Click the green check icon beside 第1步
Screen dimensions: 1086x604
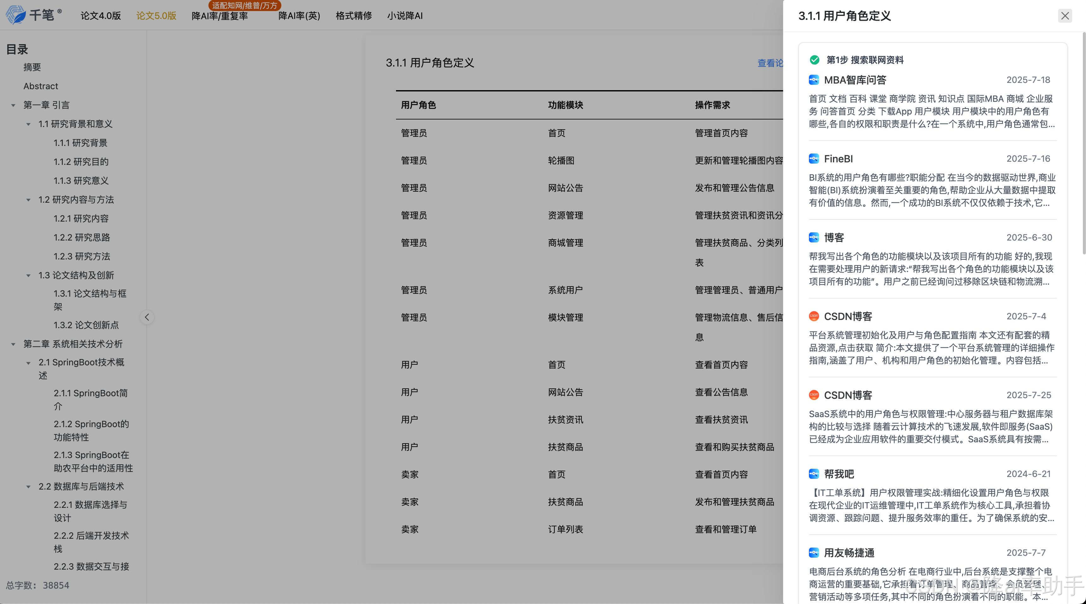(x=815, y=60)
